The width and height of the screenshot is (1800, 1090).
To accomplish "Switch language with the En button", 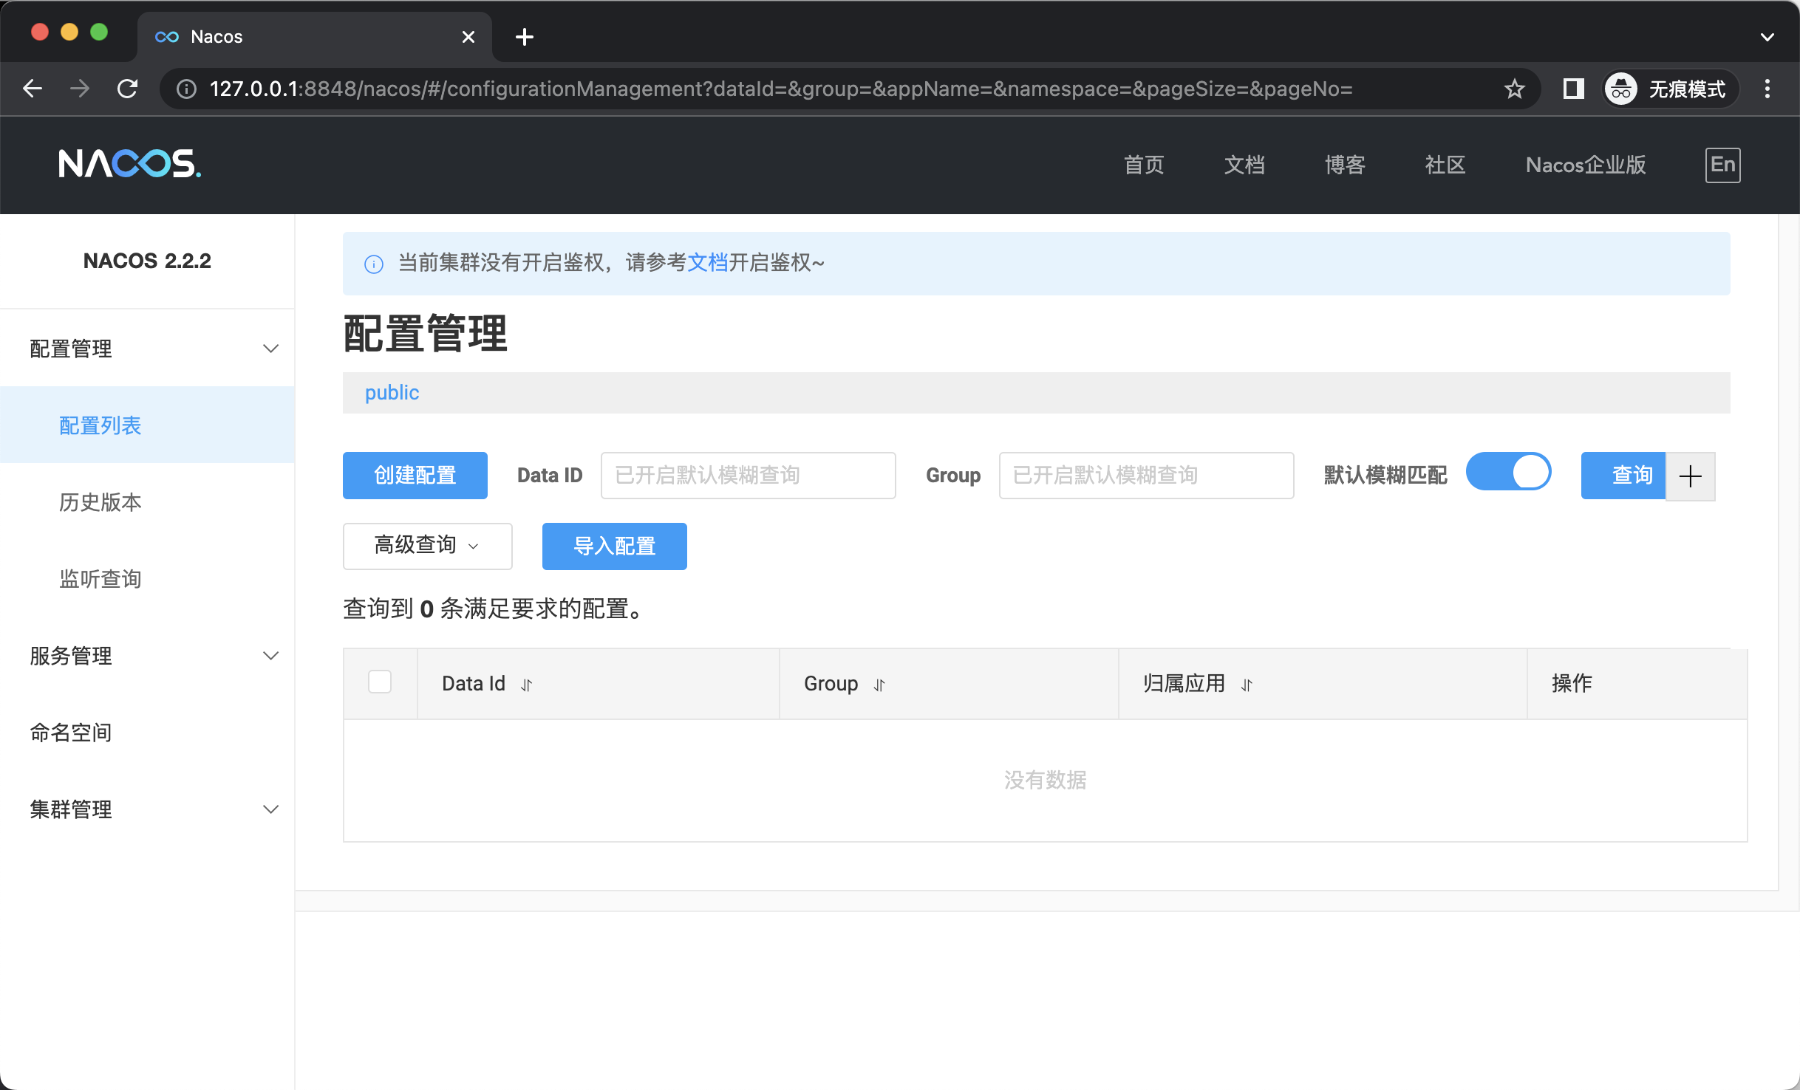I will click(1722, 165).
